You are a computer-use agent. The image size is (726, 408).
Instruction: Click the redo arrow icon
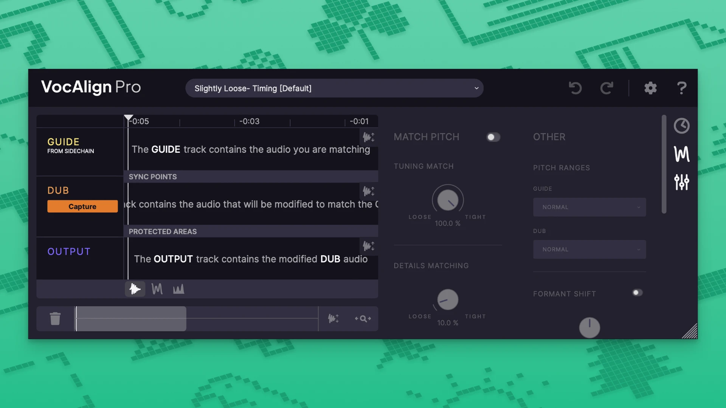607,88
